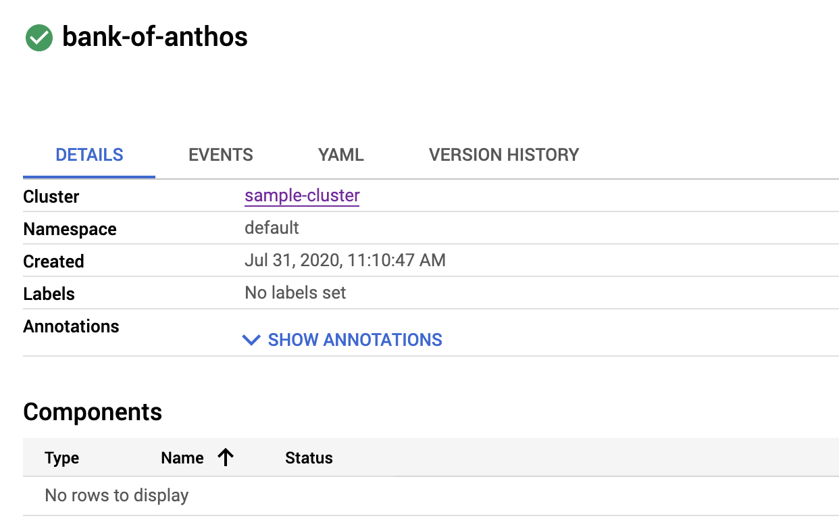Switch to the DETAILS tab

pos(89,155)
